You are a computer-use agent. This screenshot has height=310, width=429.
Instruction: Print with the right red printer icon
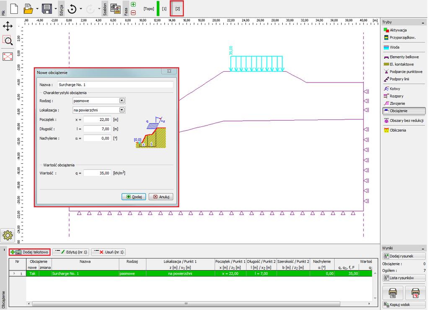415,293
